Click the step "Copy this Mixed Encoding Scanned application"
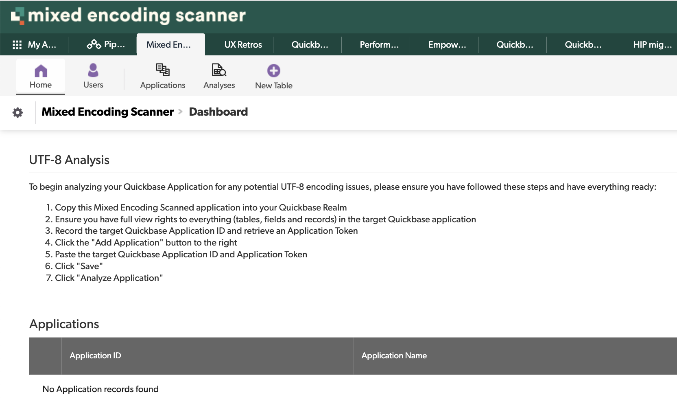This screenshot has height=408, width=677. [x=201, y=208]
